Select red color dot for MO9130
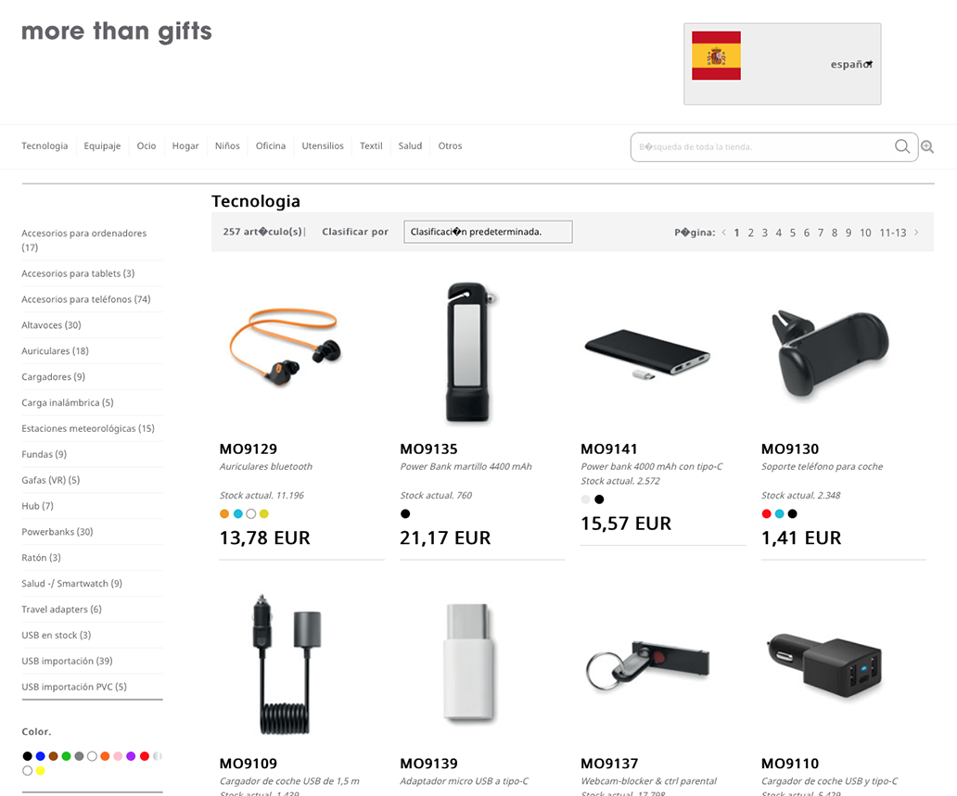957x796 pixels. 767,513
